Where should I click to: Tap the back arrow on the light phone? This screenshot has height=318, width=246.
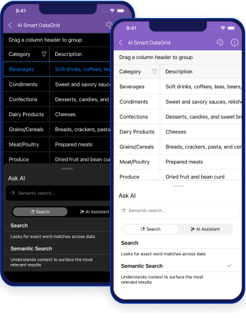click(x=121, y=43)
